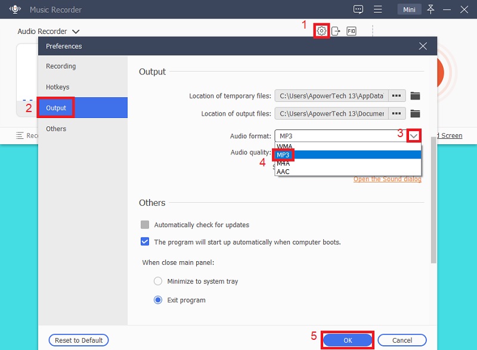Browse for output files location with ellipsis
This screenshot has height=350, width=477.
(x=397, y=113)
